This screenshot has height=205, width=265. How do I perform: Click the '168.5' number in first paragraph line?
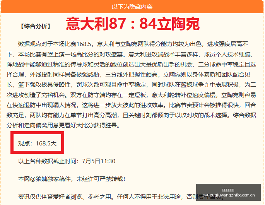84,44
